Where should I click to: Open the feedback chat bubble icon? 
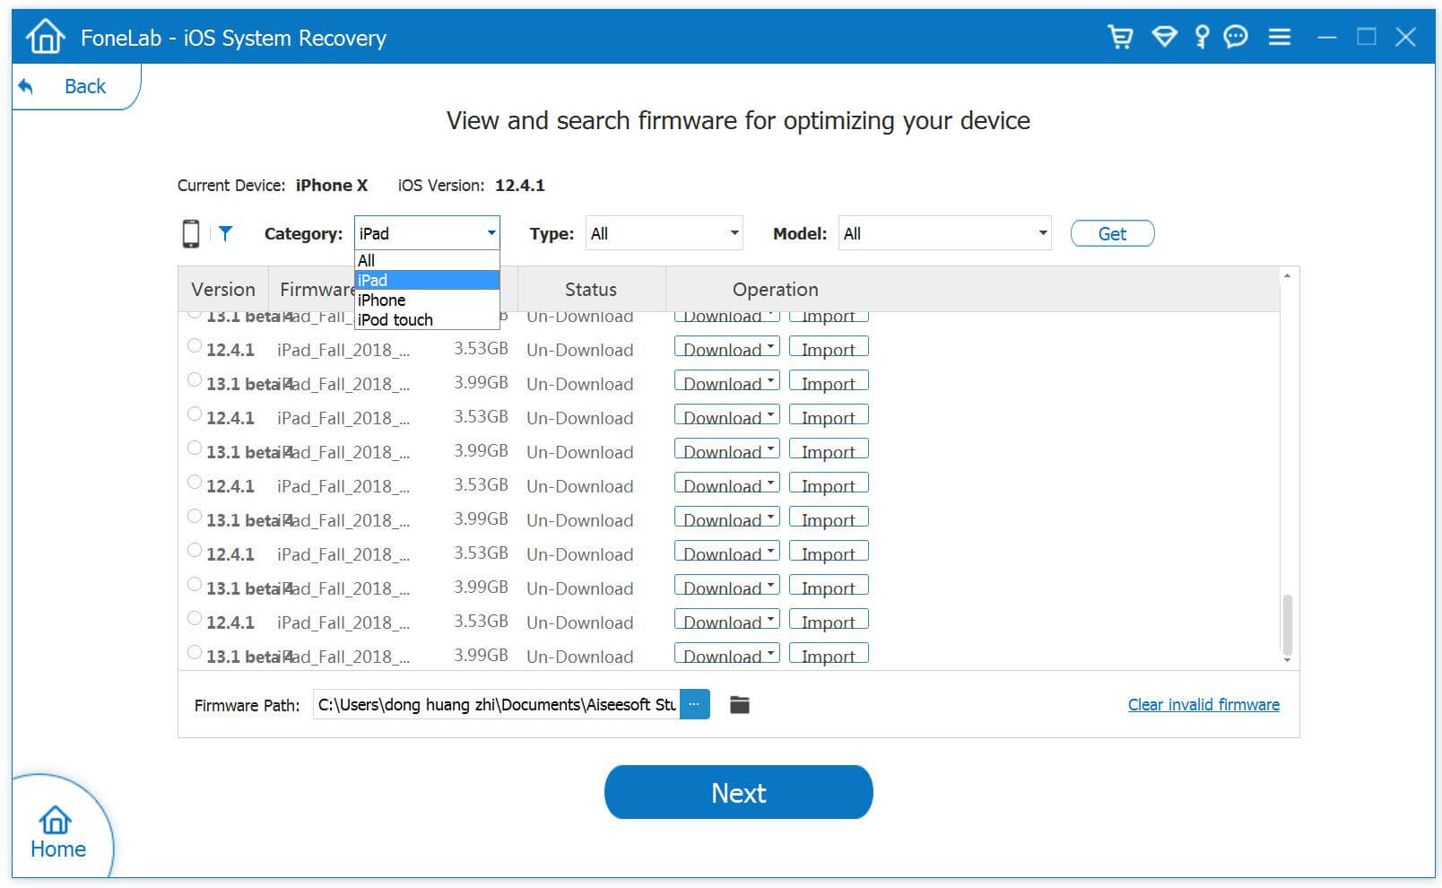pyautogui.click(x=1236, y=37)
